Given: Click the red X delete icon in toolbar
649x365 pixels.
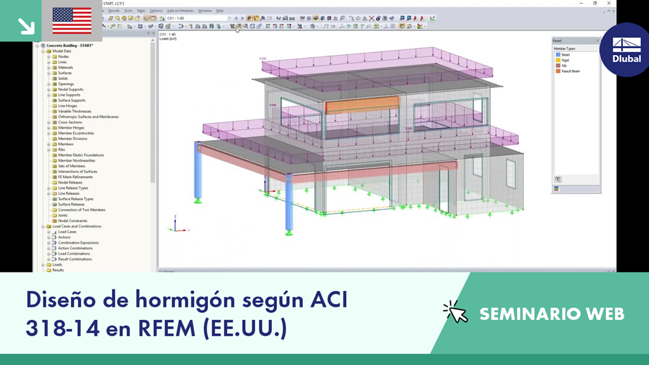Looking at the screenshot, I should (x=371, y=18).
